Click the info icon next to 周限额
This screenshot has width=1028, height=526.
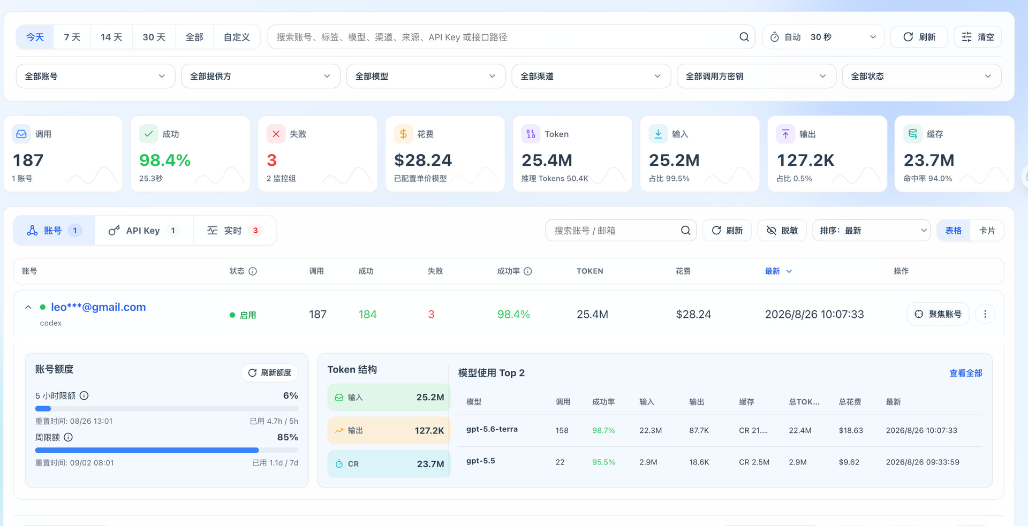point(68,437)
